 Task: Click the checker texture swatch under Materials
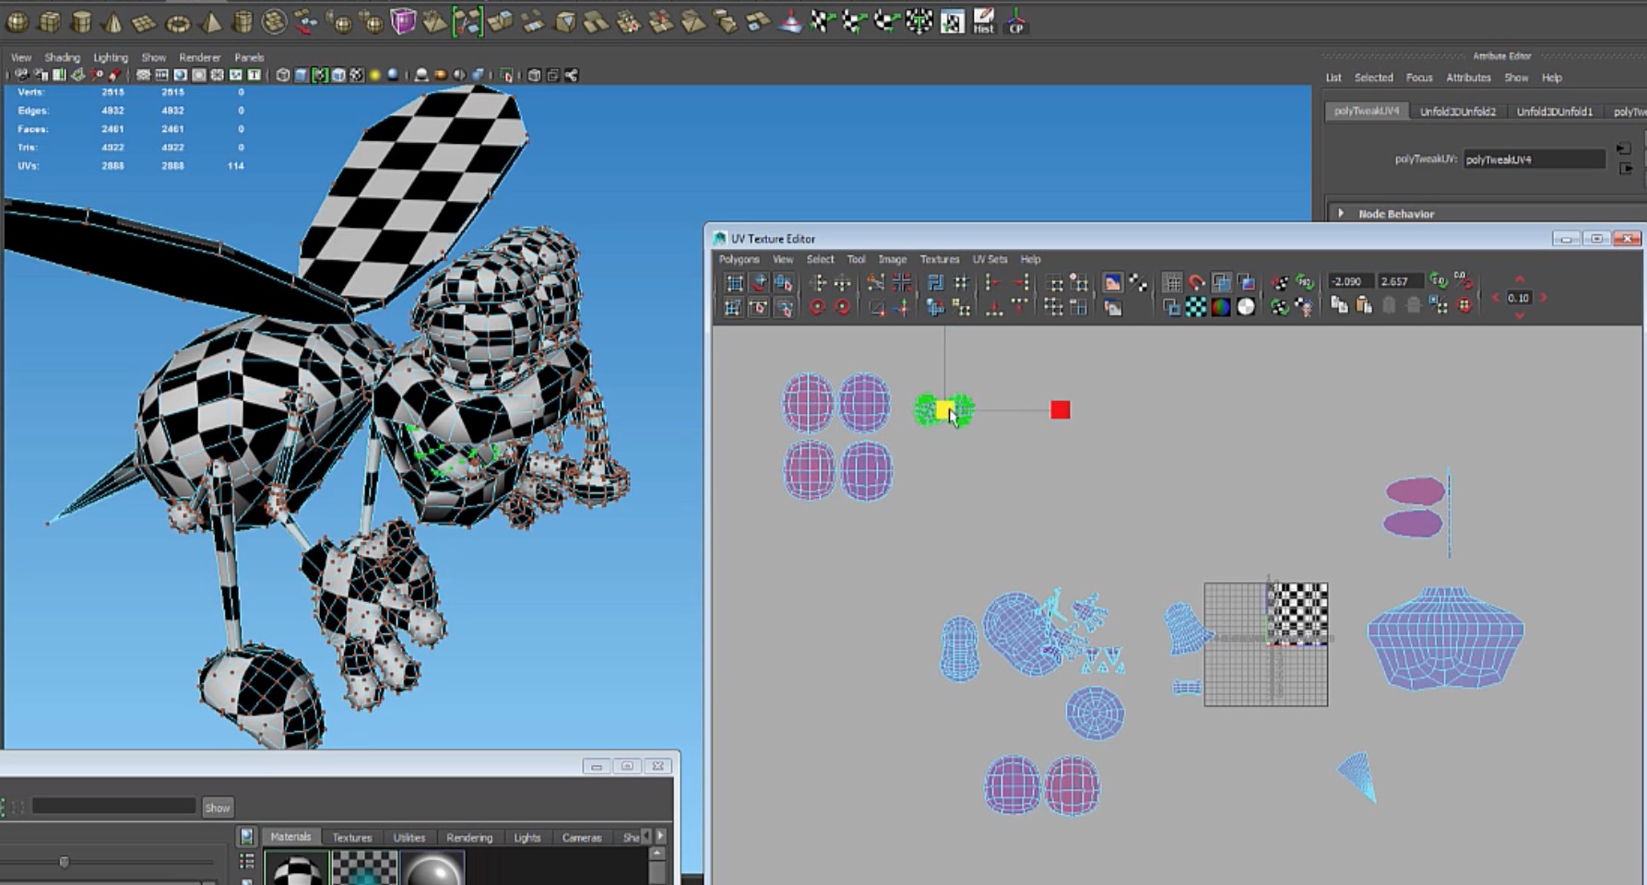366,867
